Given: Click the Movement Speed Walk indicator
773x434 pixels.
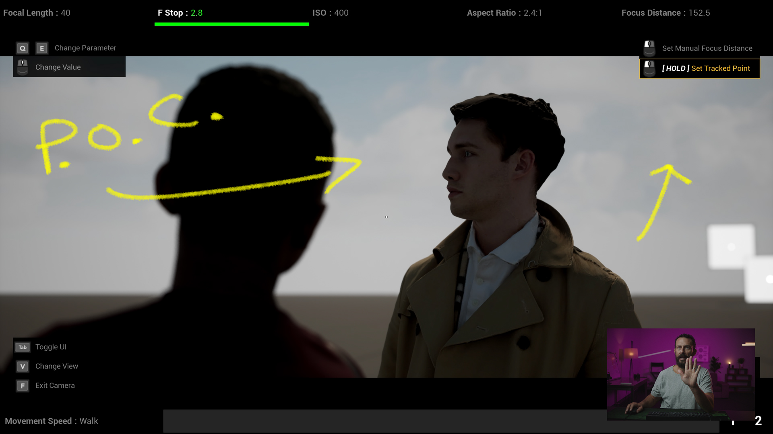Looking at the screenshot, I should 52,421.
